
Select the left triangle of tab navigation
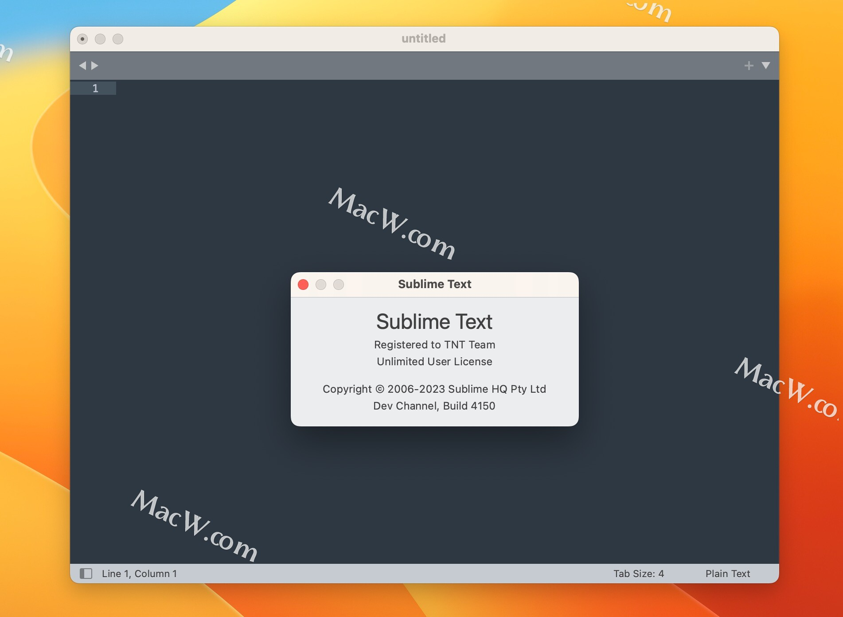[x=84, y=65]
